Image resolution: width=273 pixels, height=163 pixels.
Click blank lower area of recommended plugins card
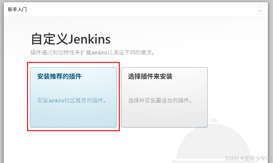[x=73, y=116]
